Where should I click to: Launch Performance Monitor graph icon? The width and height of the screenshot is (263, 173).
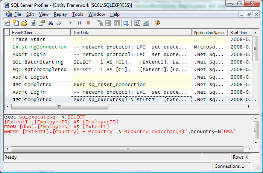(x=146, y=23)
